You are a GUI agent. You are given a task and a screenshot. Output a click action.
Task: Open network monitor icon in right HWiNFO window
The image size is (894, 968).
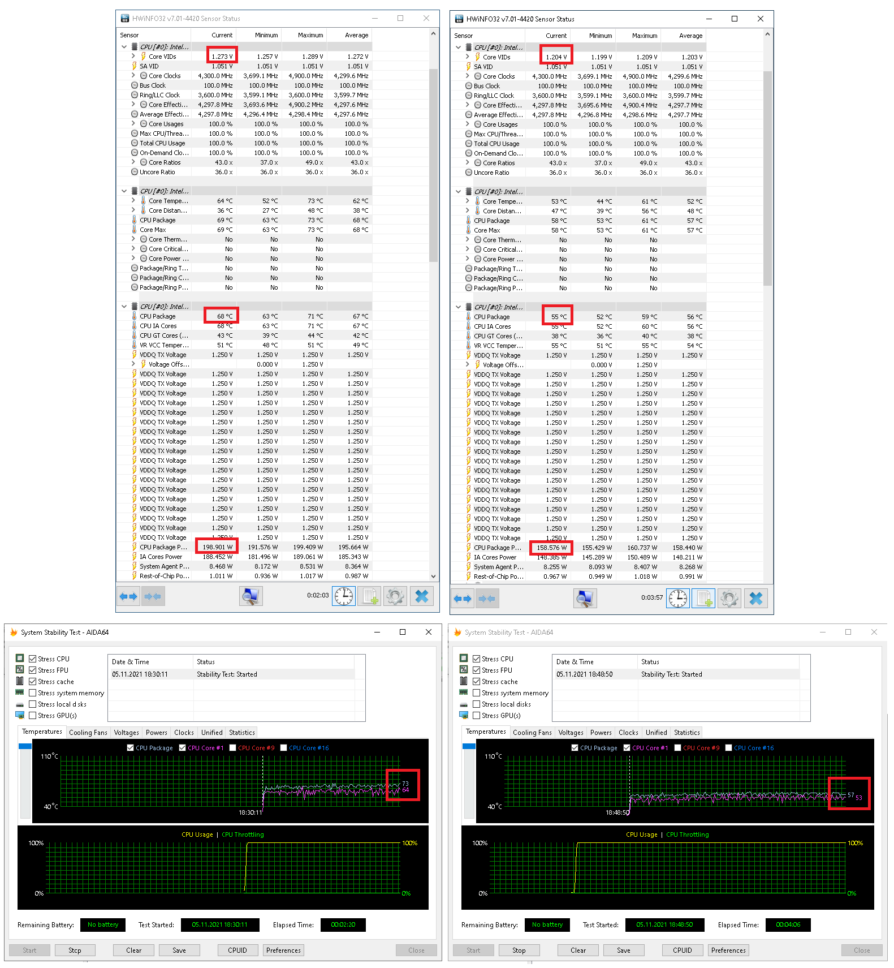(585, 598)
